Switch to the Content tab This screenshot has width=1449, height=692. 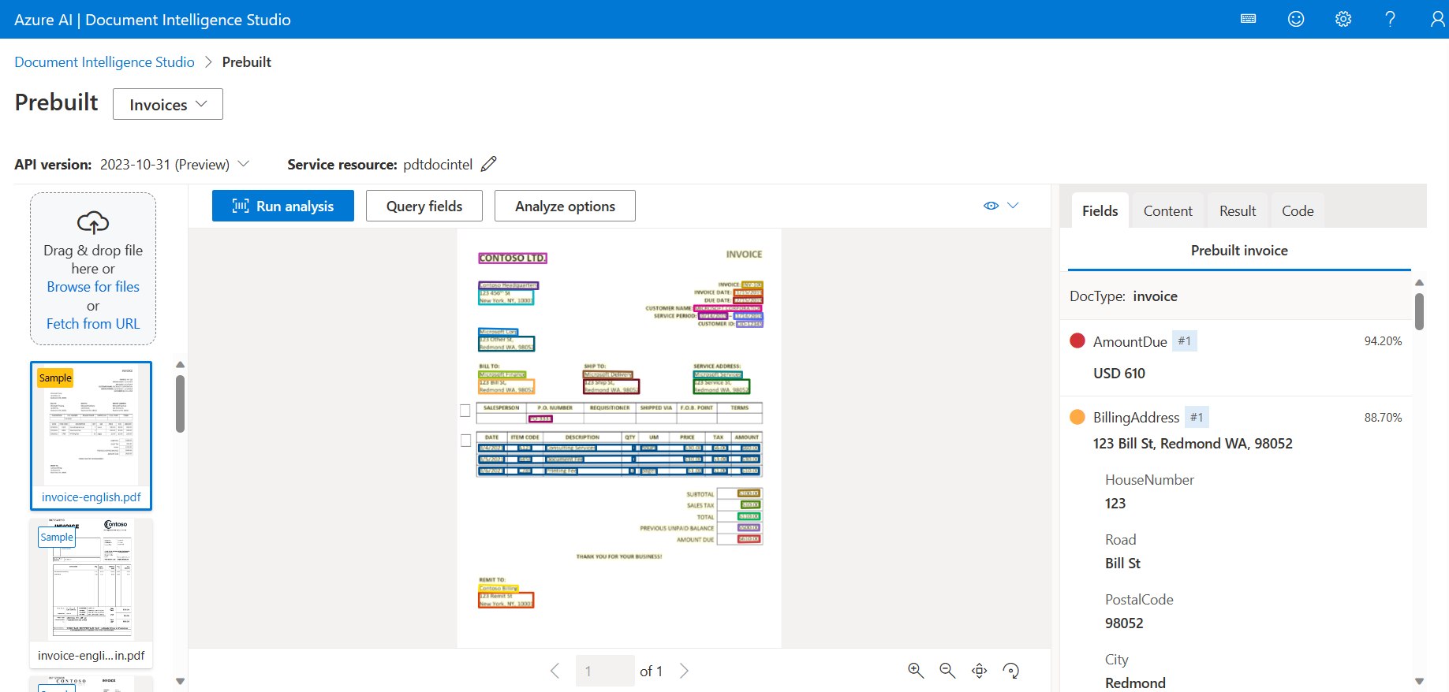[1167, 210]
